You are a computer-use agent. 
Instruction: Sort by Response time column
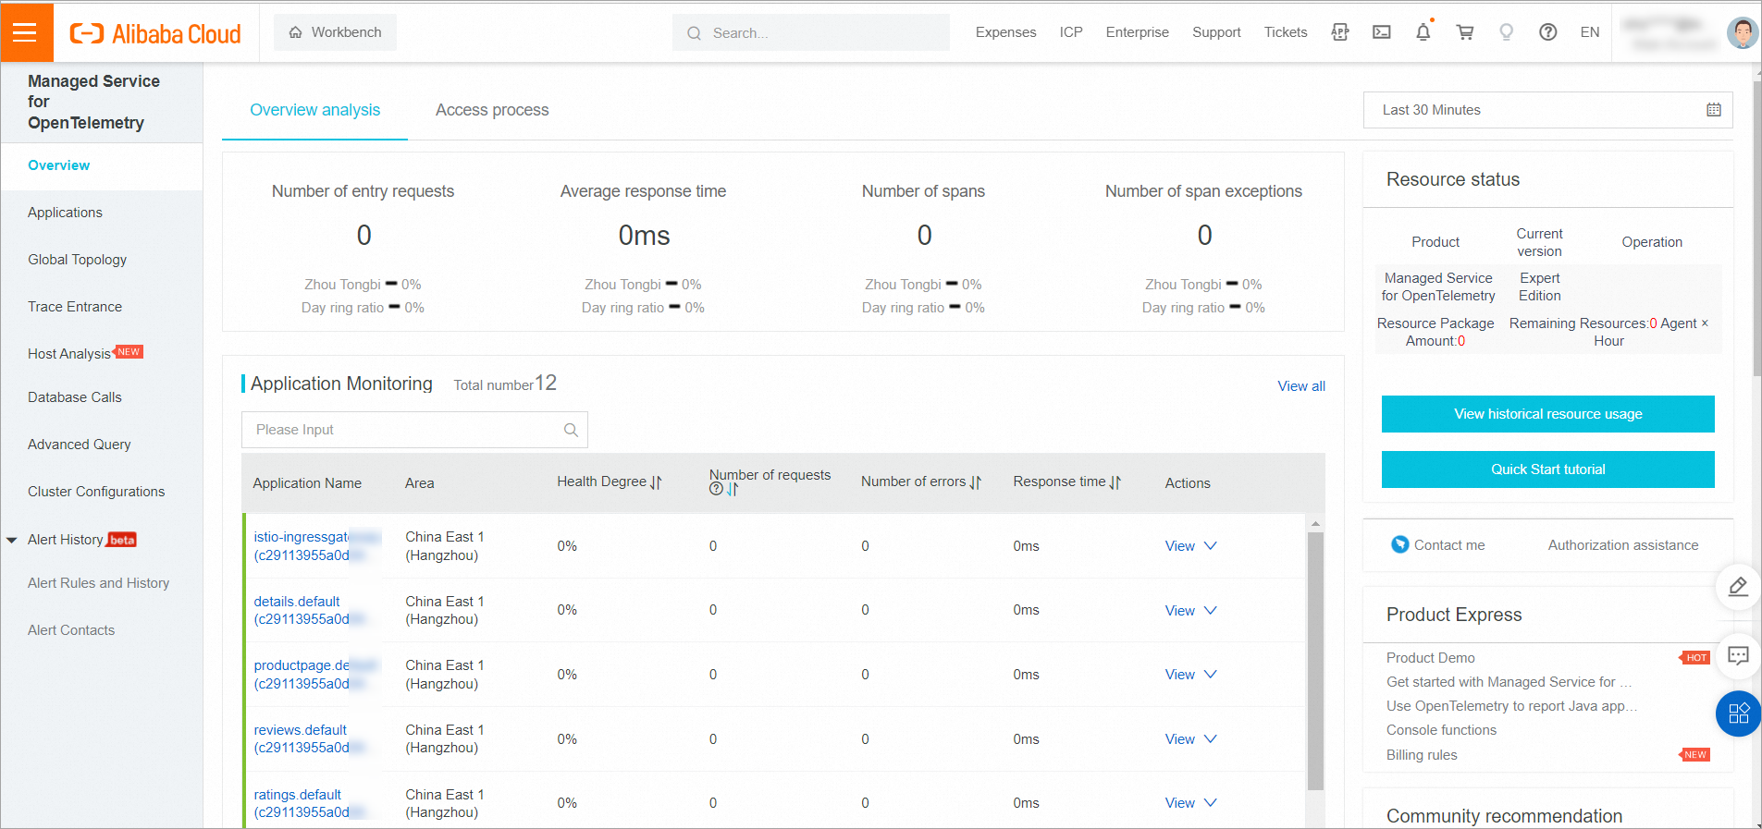click(1115, 482)
